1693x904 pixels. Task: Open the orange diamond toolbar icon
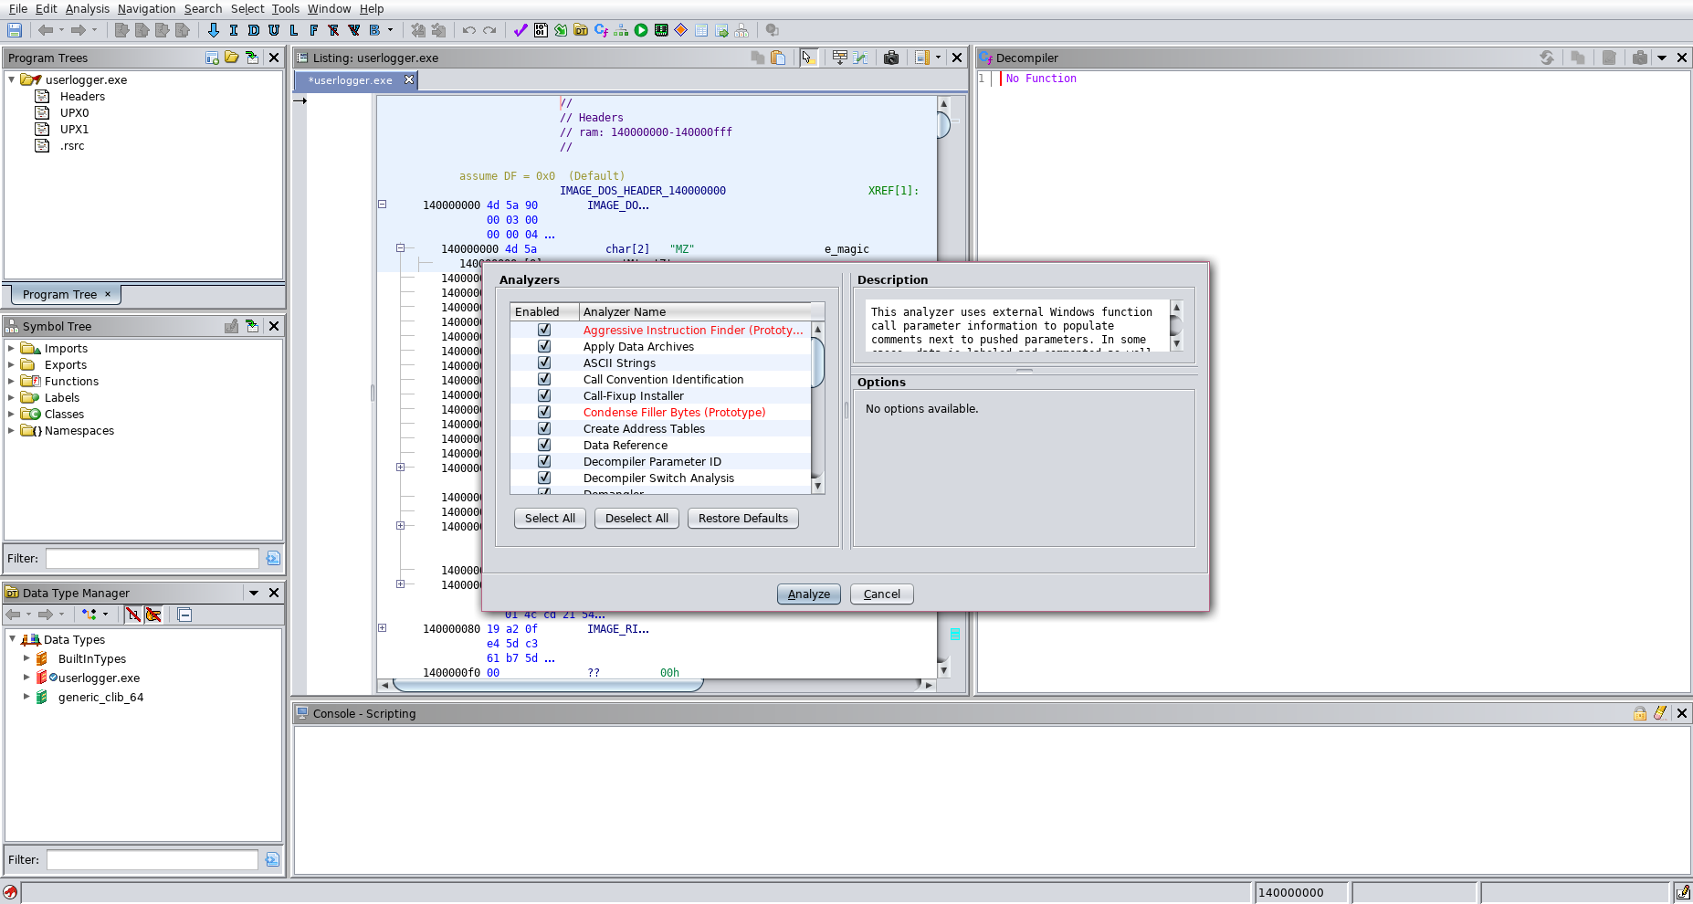pos(681,30)
